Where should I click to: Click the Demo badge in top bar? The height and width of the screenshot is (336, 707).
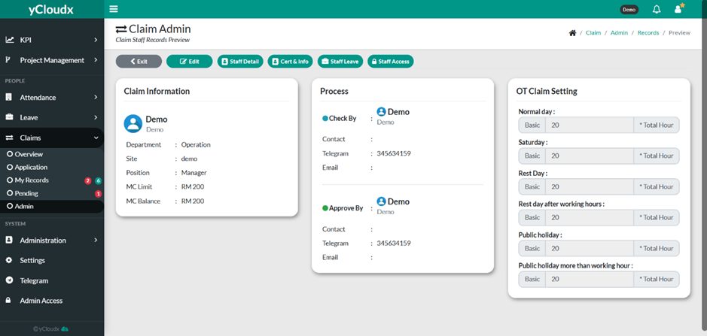629,10
